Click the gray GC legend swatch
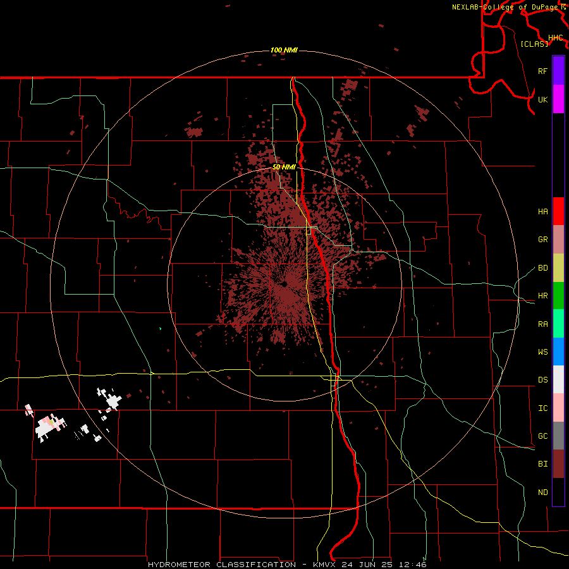This screenshot has width=569, height=569. tap(558, 436)
